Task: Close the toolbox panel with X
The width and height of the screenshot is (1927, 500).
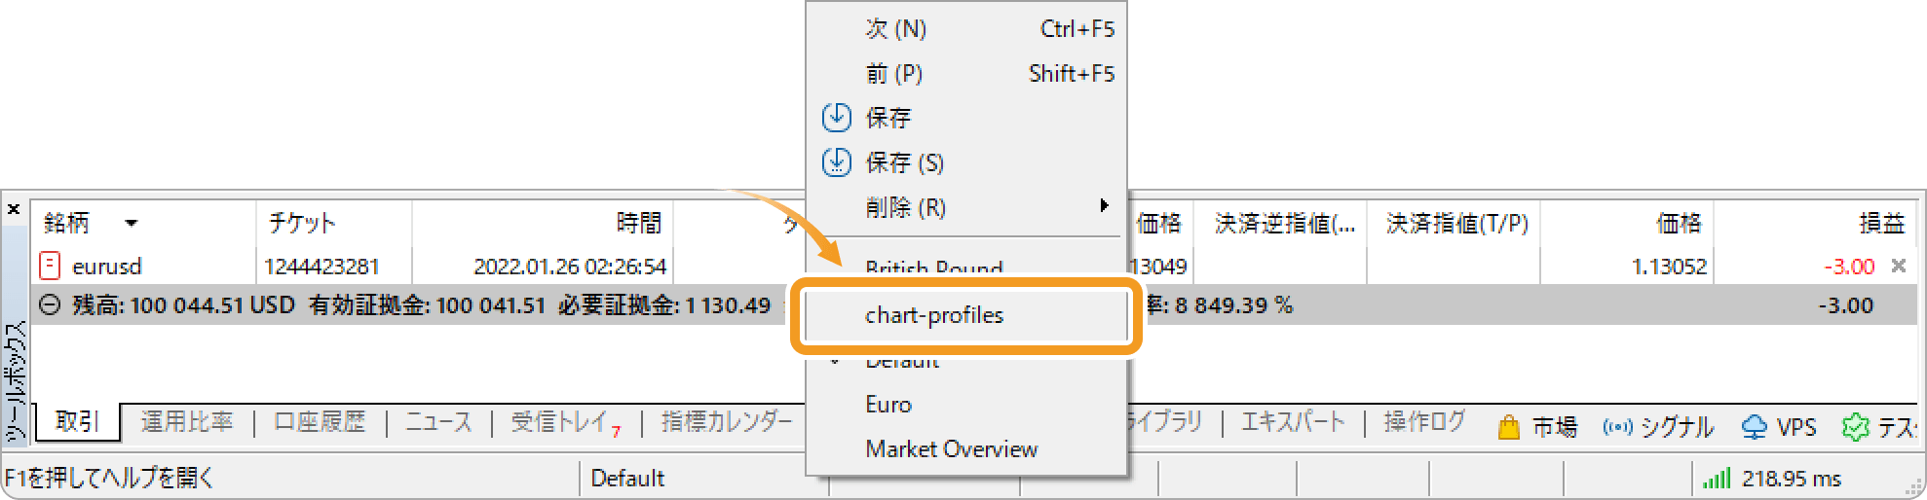Action: click(14, 209)
